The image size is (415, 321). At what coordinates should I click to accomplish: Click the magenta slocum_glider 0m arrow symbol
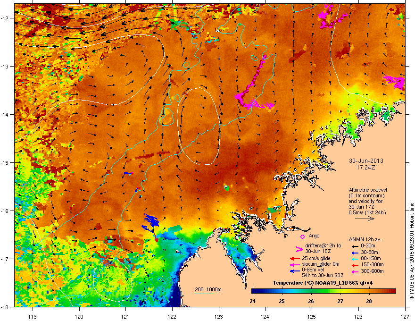[x=295, y=264]
